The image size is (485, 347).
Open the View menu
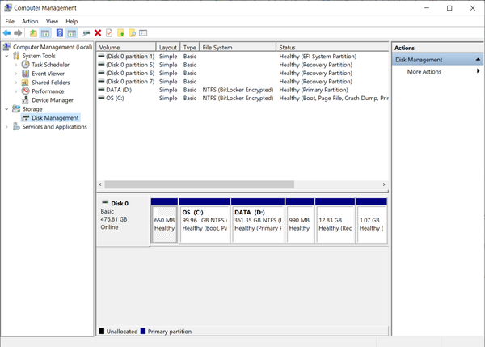pos(52,21)
